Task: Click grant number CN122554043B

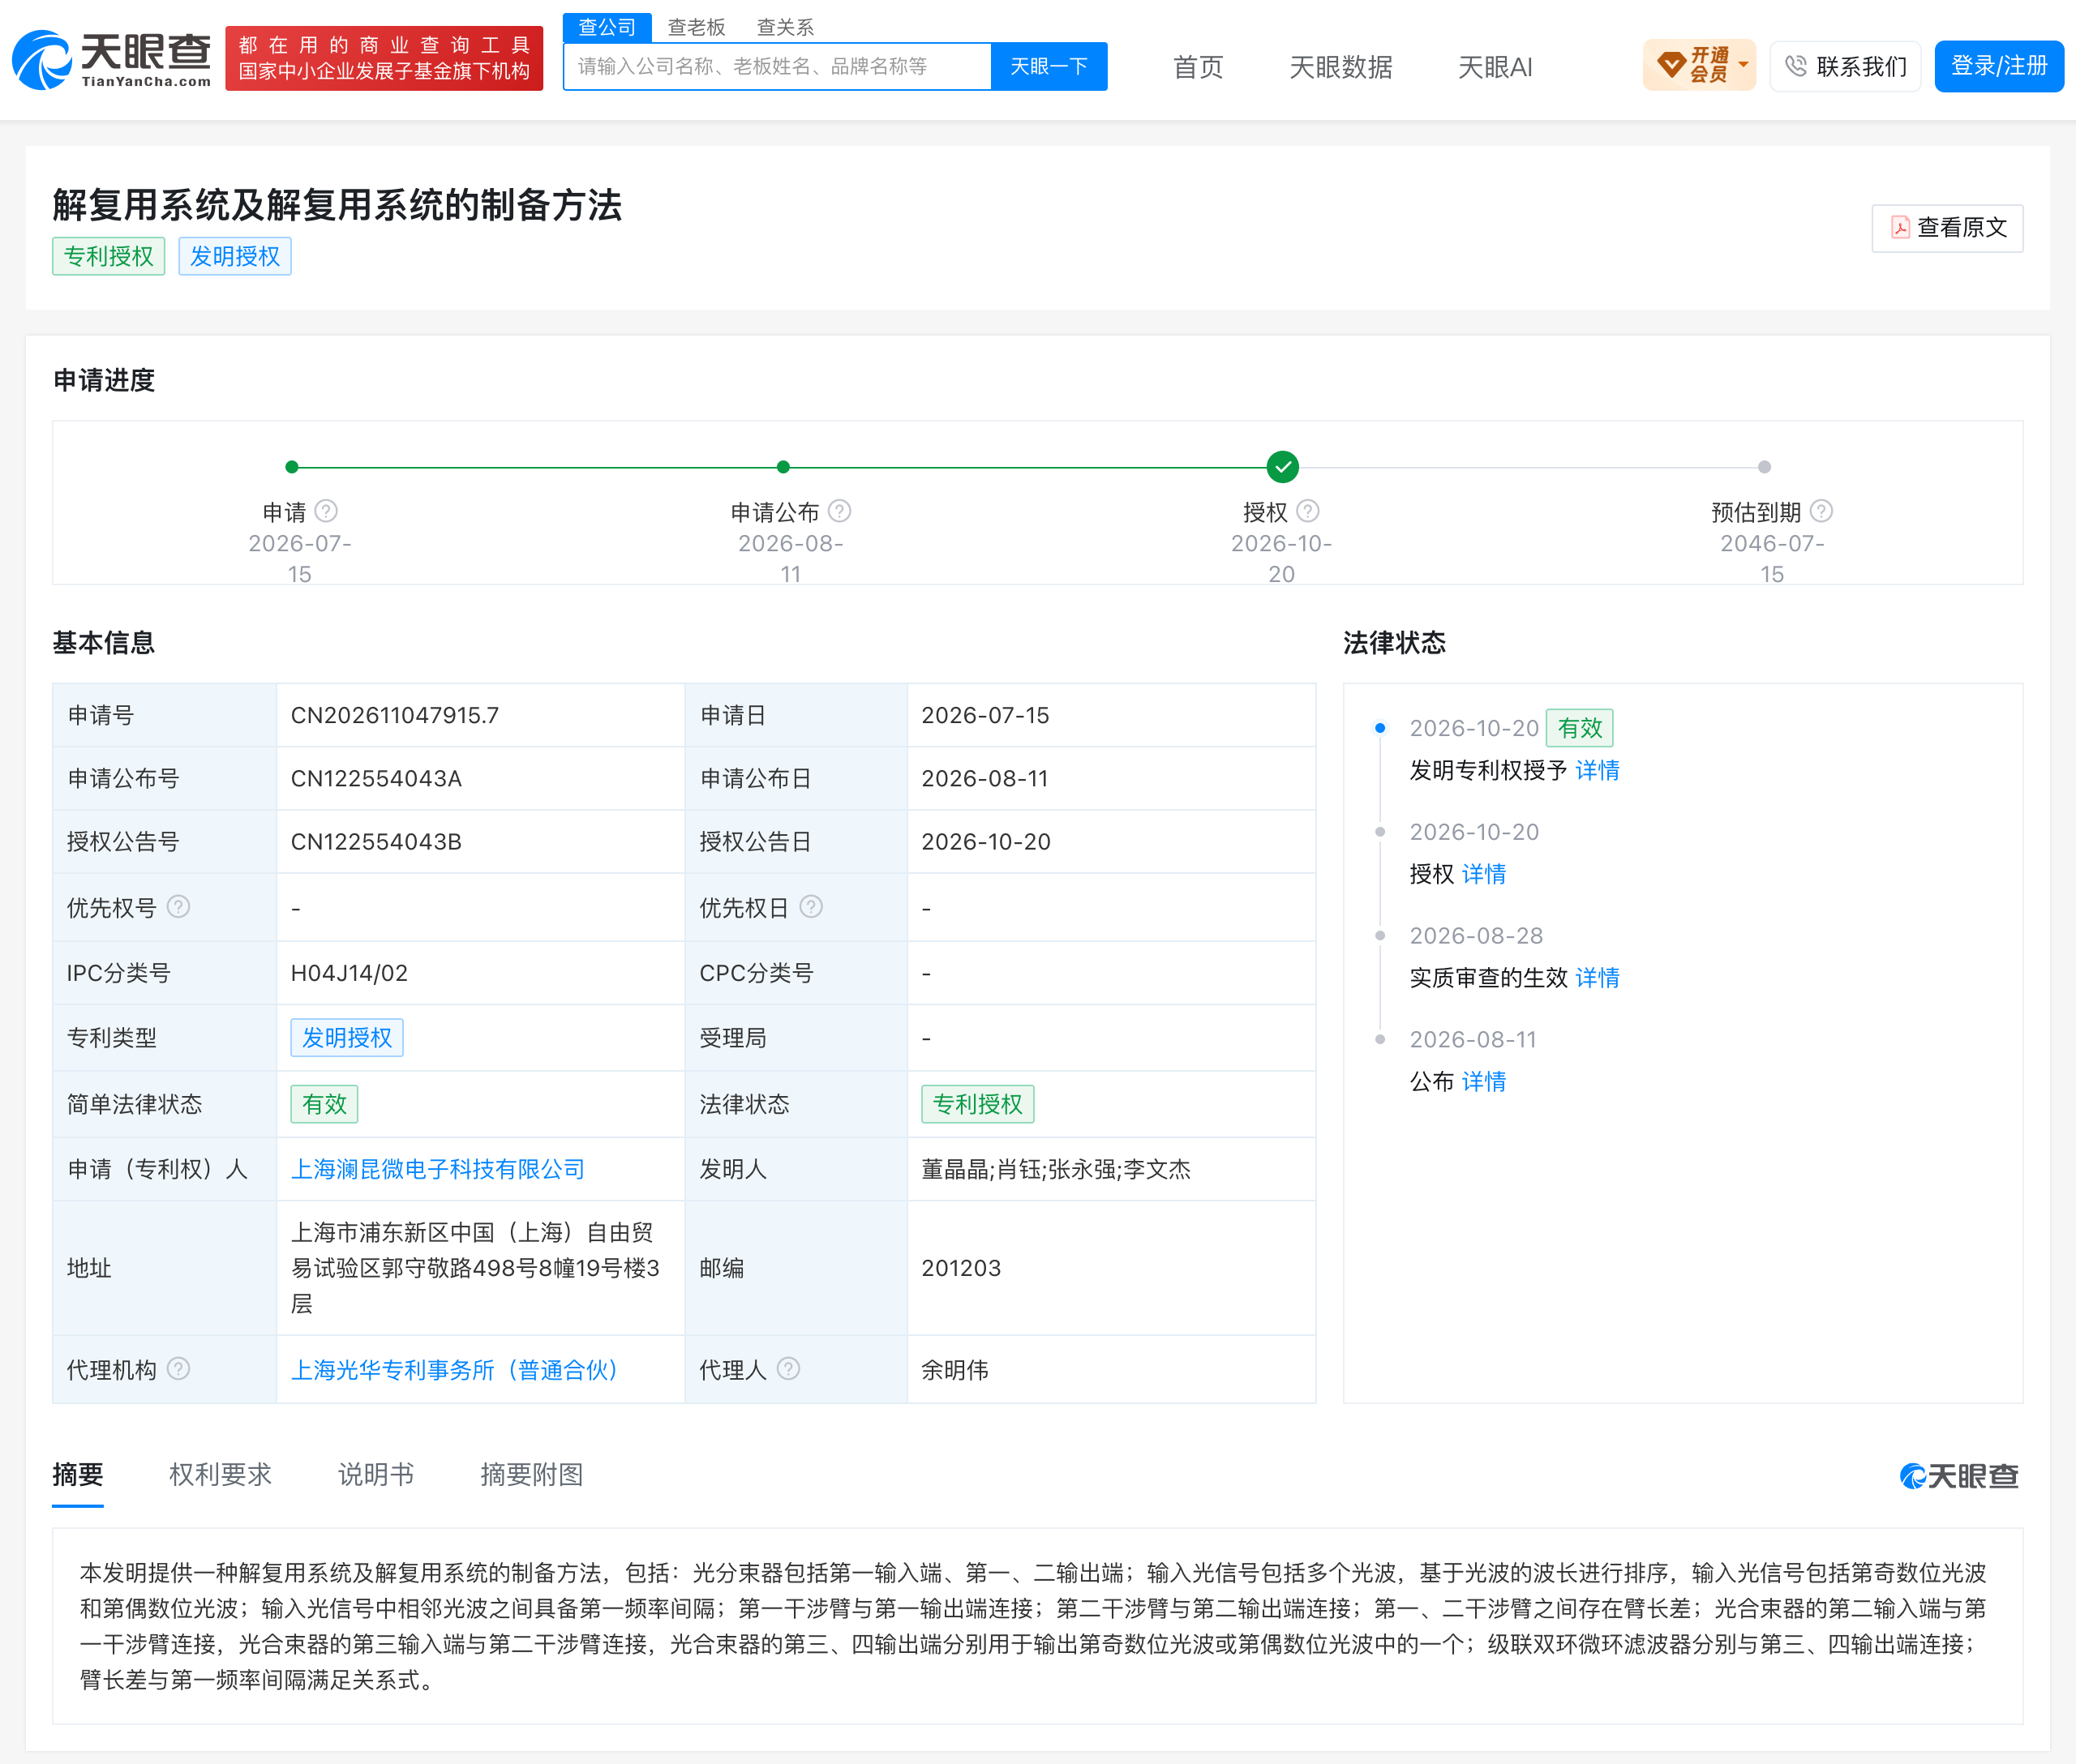Action: [376, 842]
